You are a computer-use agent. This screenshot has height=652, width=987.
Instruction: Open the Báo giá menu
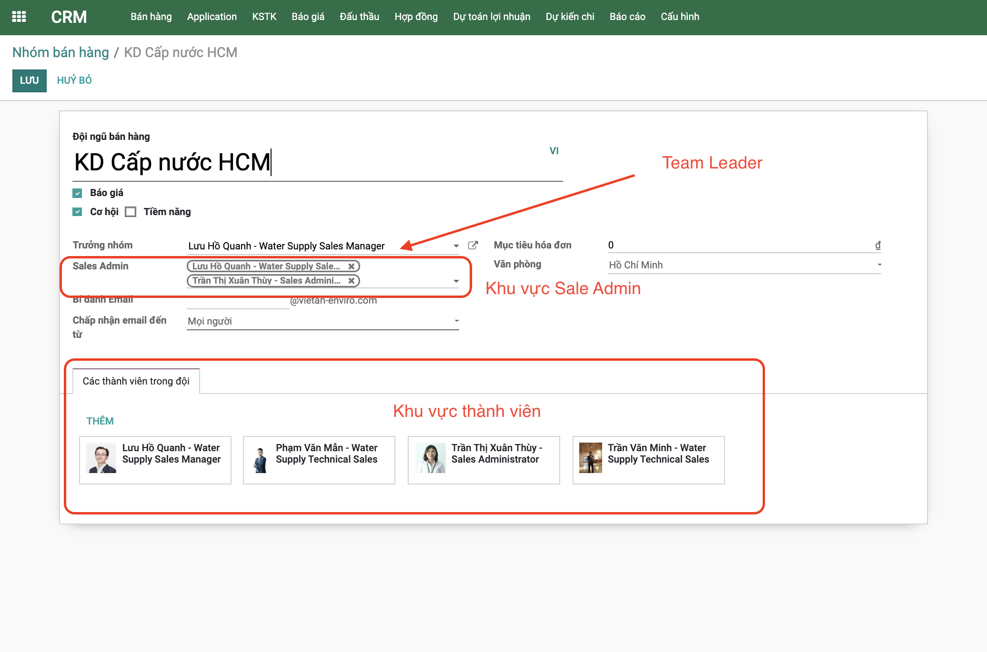point(308,17)
